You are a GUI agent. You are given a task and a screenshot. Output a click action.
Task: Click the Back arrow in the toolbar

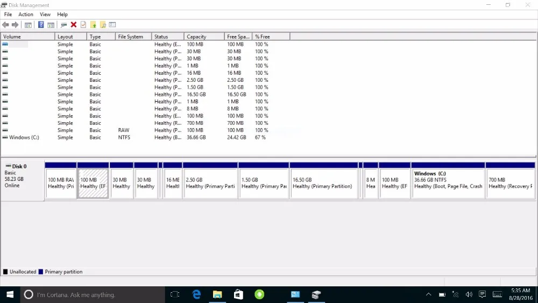point(5,25)
